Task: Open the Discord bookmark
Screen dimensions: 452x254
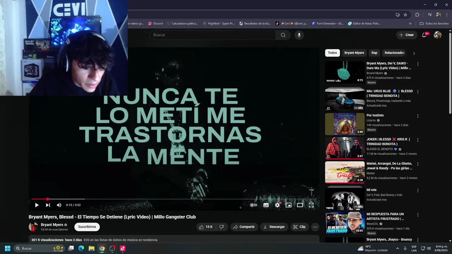Action: (155, 24)
